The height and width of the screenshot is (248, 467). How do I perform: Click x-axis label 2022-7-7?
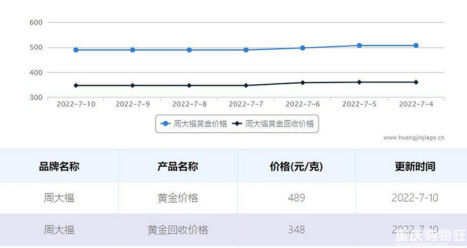click(246, 104)
